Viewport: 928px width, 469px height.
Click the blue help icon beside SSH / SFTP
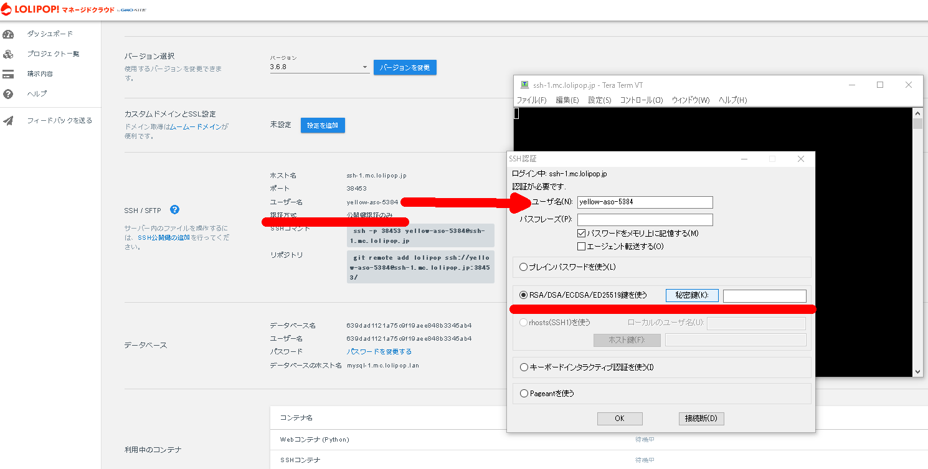tap(174, 210)
